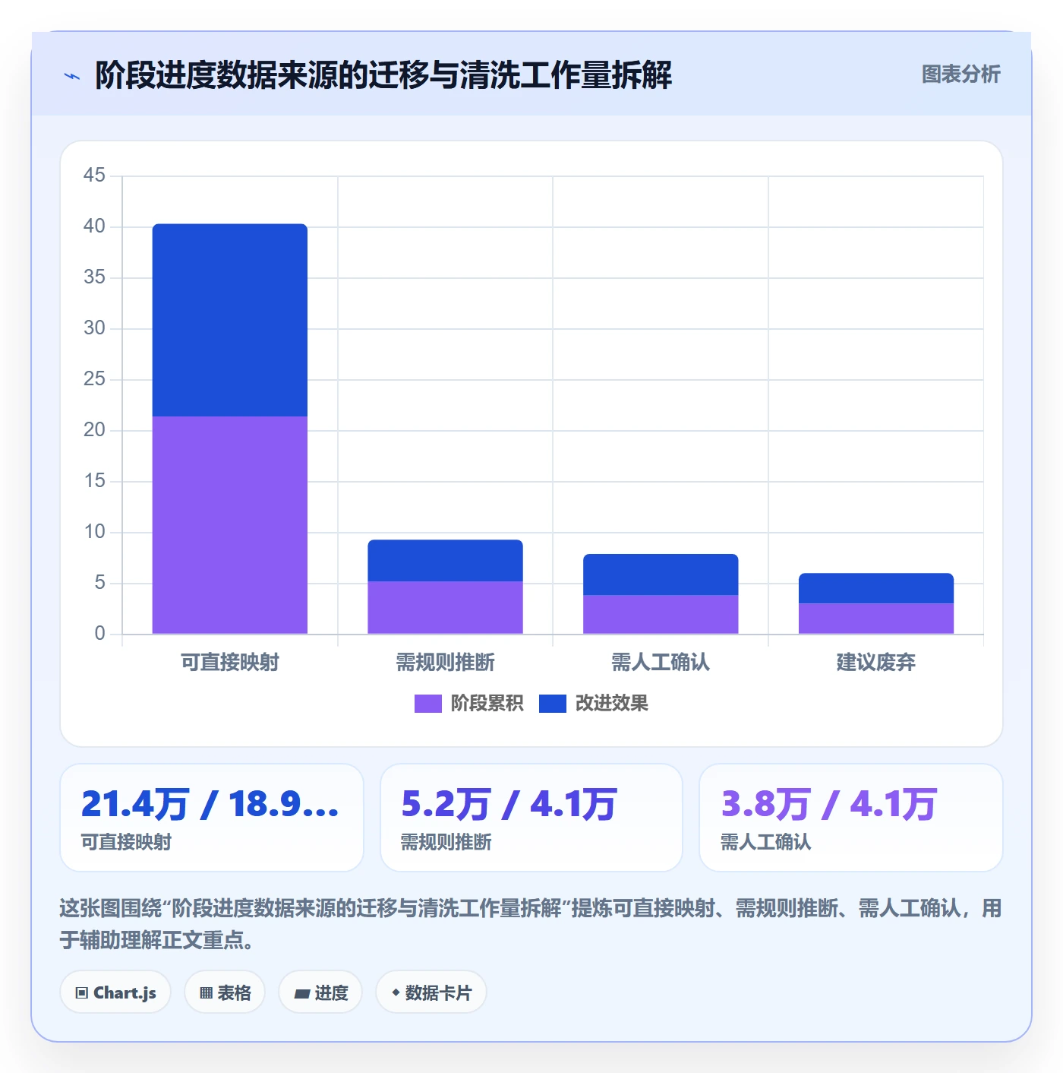This screenshot has height=1073, width=1063.
Task: Click the 需人工确认 x-axis label
Action: [661, 663]
